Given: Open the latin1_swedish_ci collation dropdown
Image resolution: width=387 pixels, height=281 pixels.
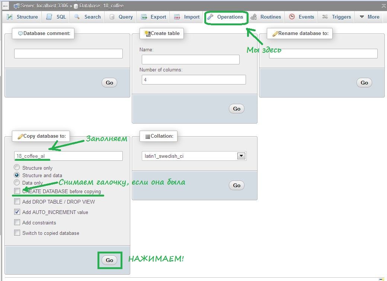Looking at the screenshot, I should pyautogui.click(x=241, y=156).
